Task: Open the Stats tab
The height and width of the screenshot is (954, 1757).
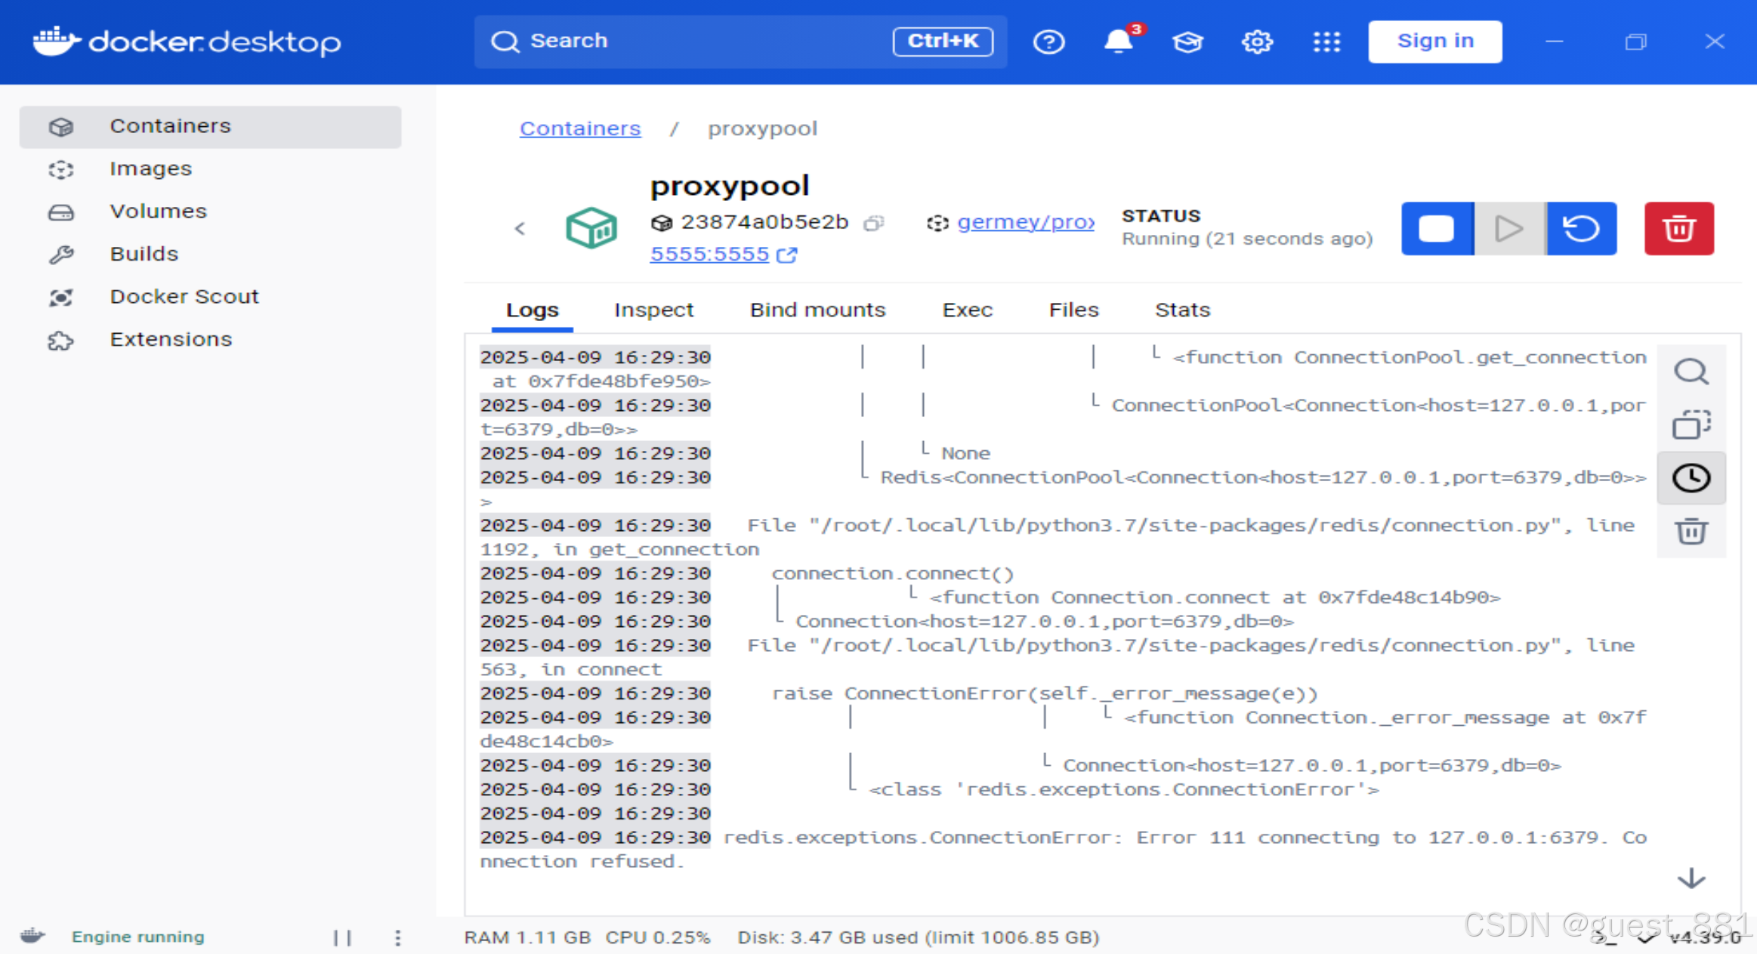Action: click(x=1182, y=310)
